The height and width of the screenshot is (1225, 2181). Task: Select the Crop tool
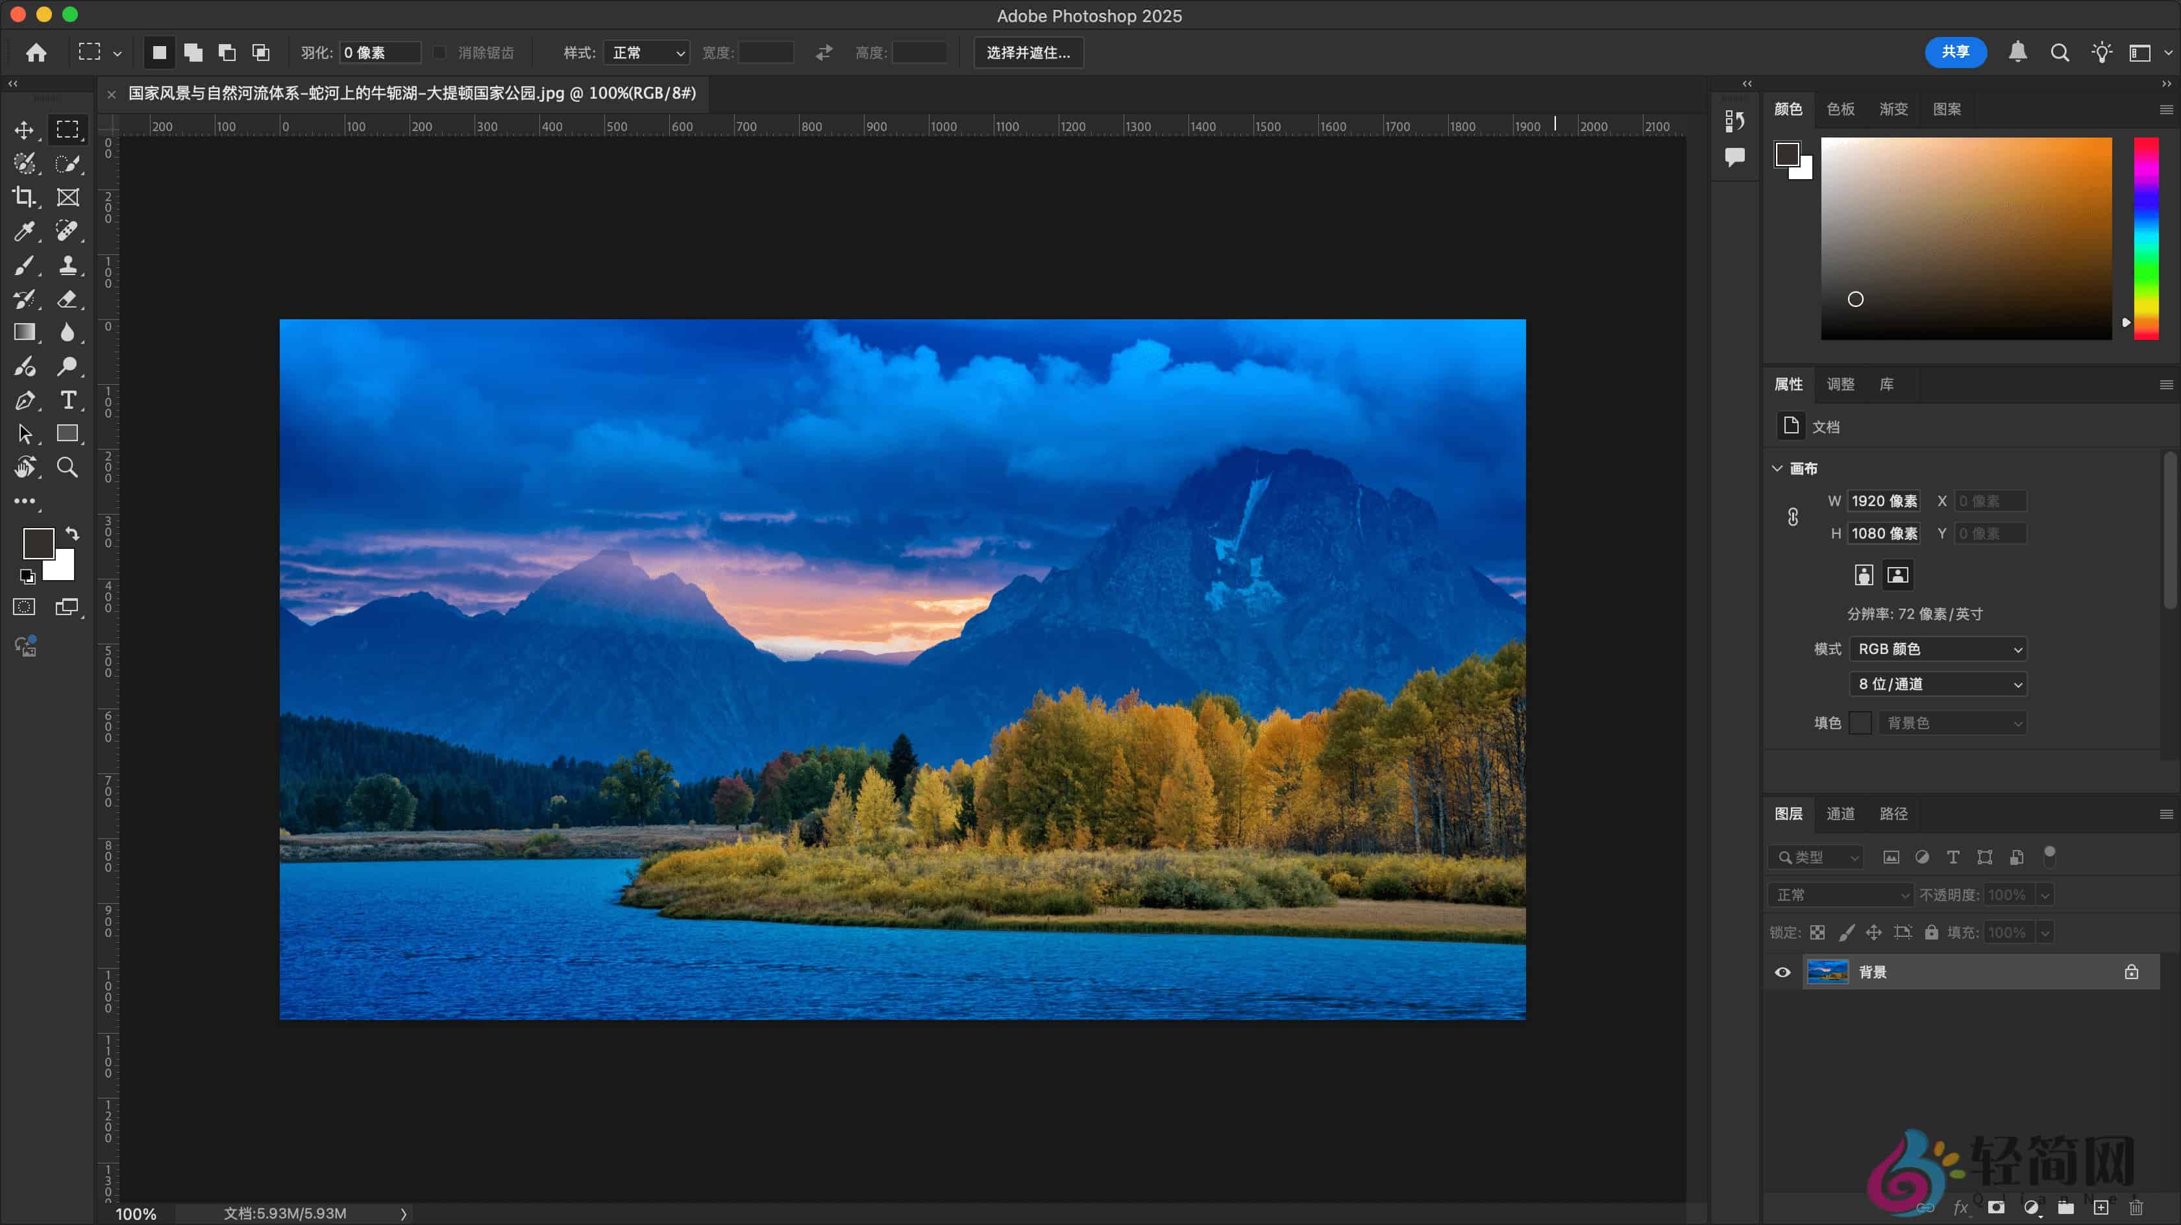click(24, 197)
